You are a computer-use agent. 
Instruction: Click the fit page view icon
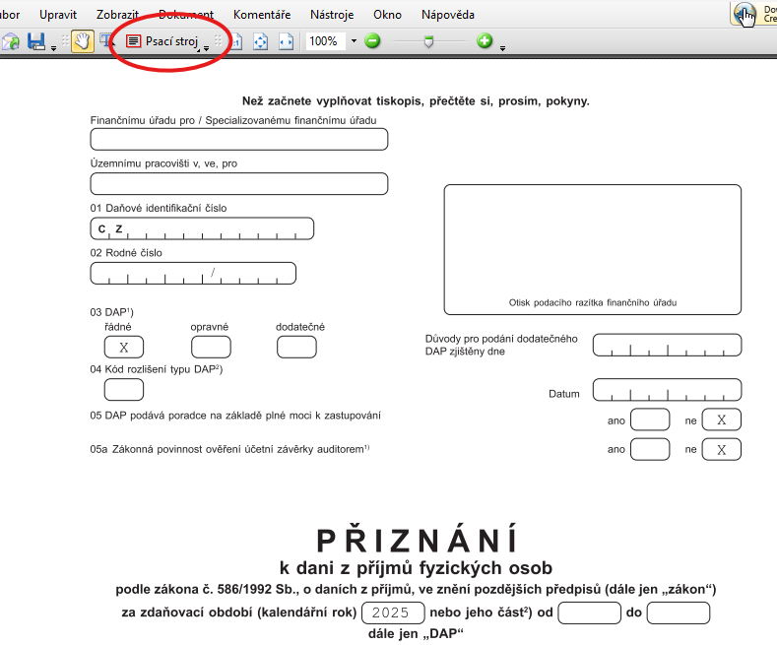261,41
